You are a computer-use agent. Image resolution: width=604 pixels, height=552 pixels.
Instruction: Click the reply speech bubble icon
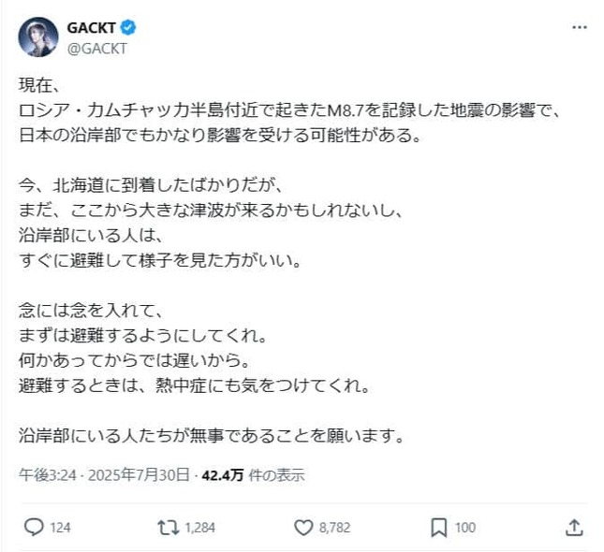click(33, 528)
